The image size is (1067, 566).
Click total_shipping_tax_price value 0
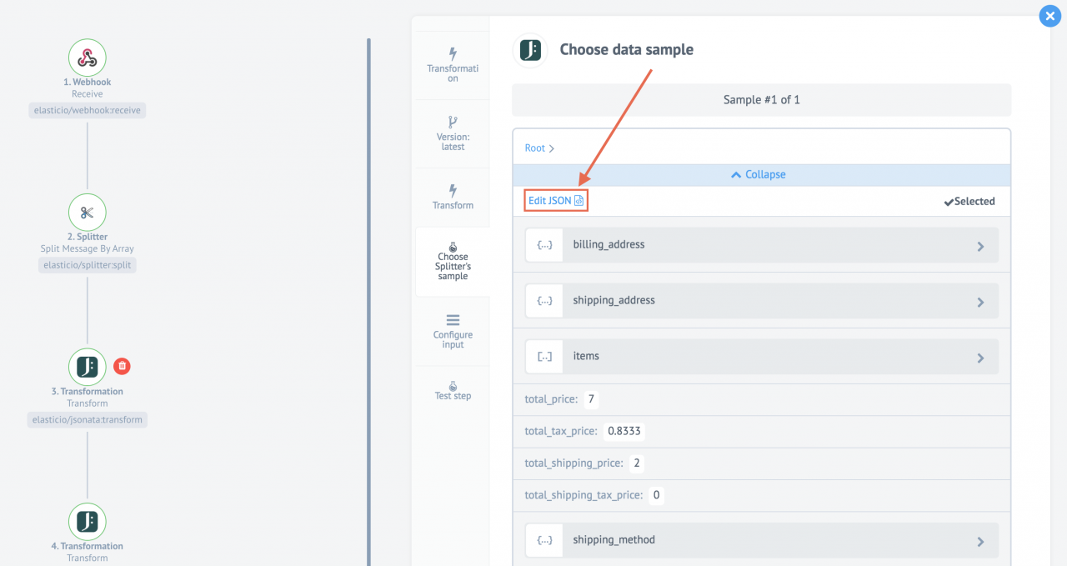(656, 495)
